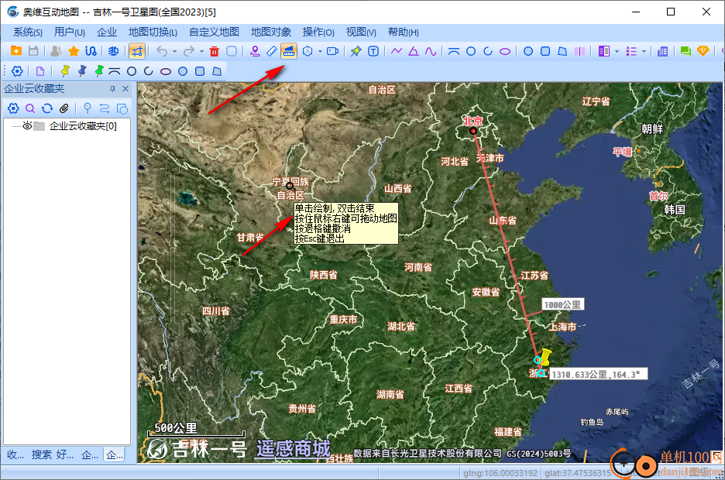
Task: Toggle eye visibility of 企业云收藏夹[0]
Action: click(27, 125)
